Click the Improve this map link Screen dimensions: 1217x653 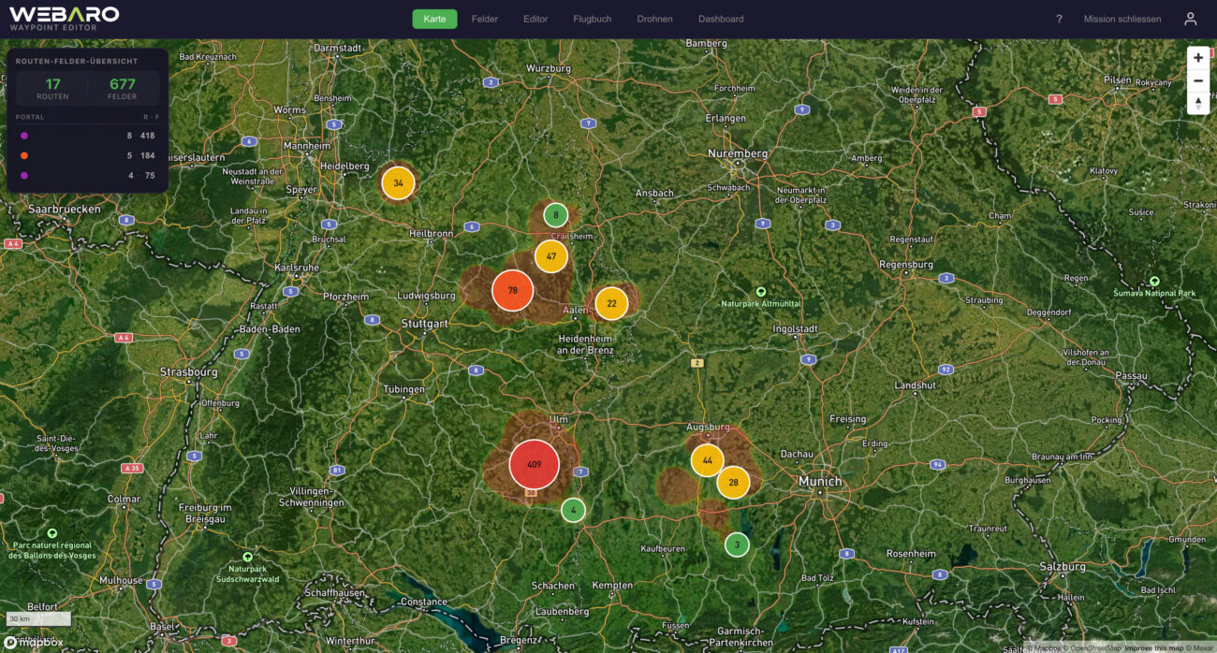(x=1153, y=647)
